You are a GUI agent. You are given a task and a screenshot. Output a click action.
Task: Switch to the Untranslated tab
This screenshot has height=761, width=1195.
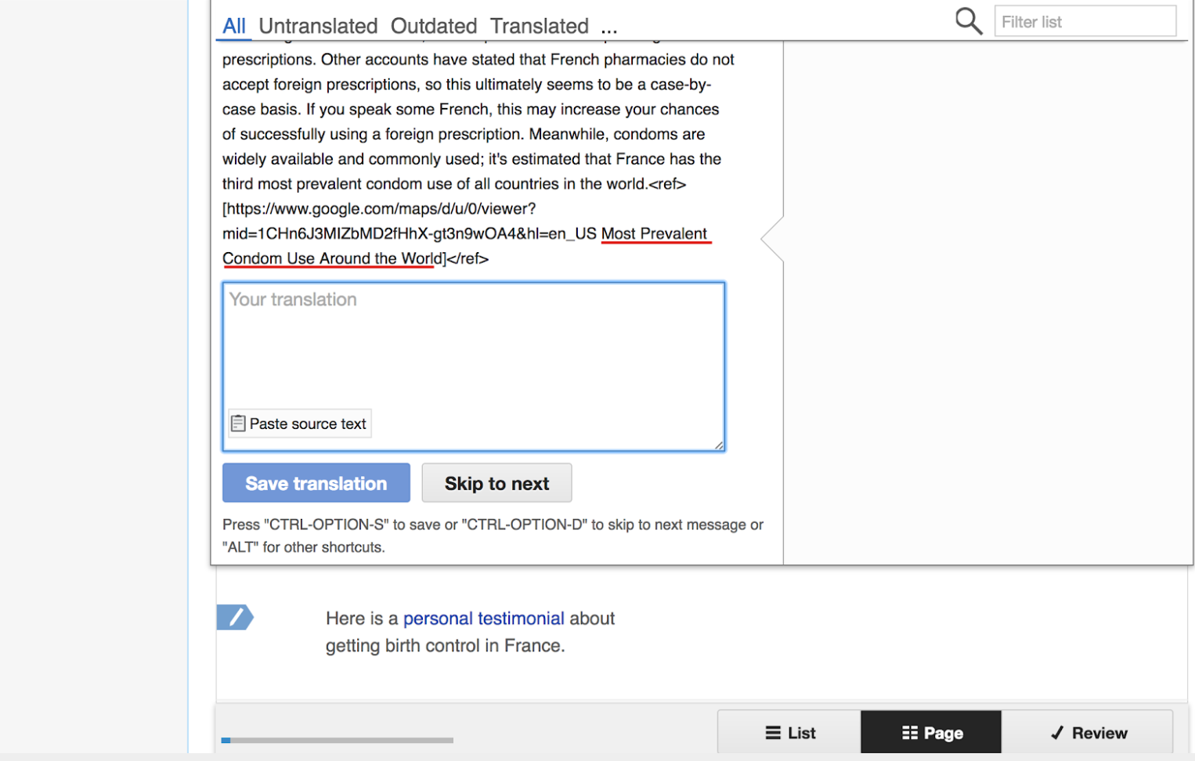tap(318, 26)
